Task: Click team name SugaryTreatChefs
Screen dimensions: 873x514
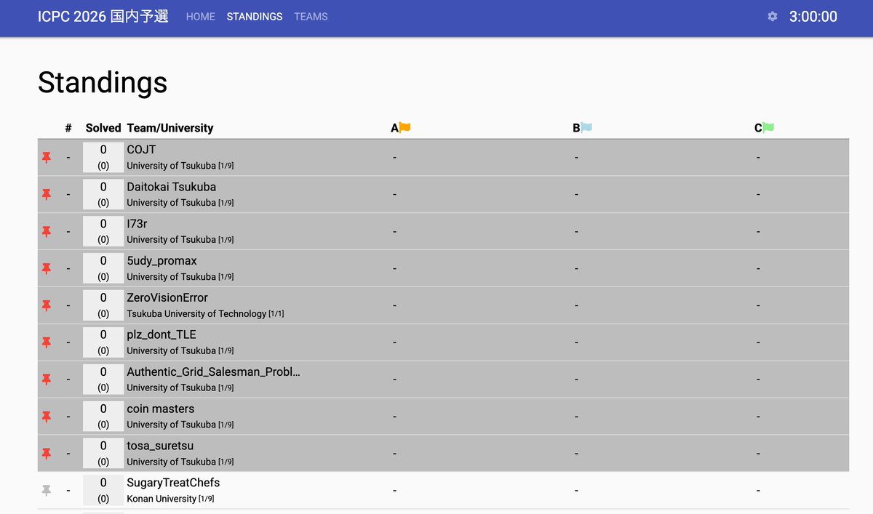Action: point(173,483)
